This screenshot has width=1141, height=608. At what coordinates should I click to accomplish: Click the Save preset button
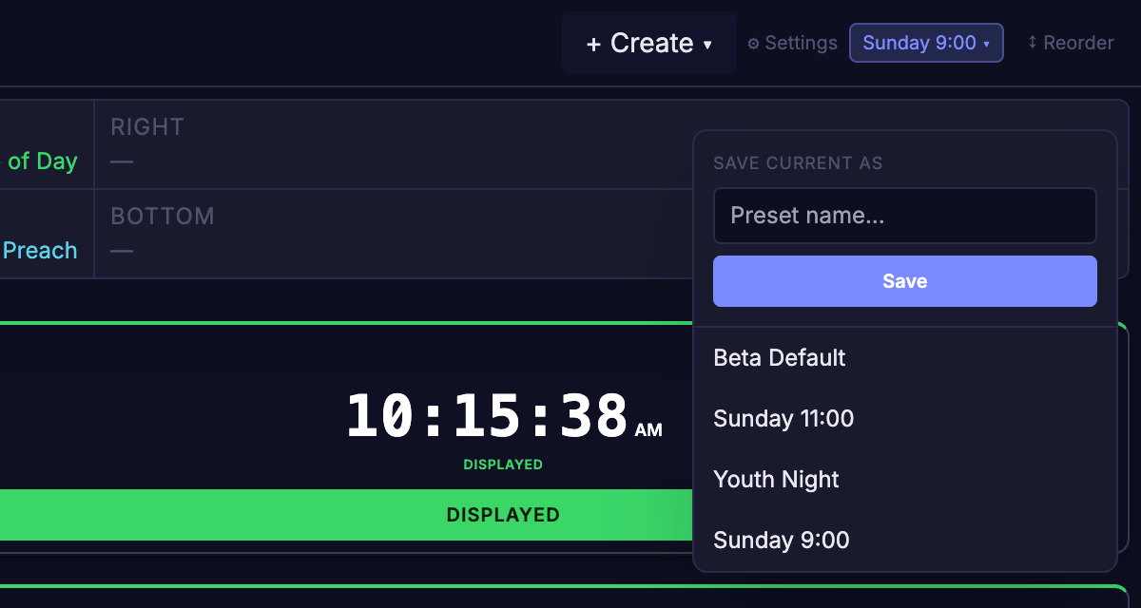(905, 281)
